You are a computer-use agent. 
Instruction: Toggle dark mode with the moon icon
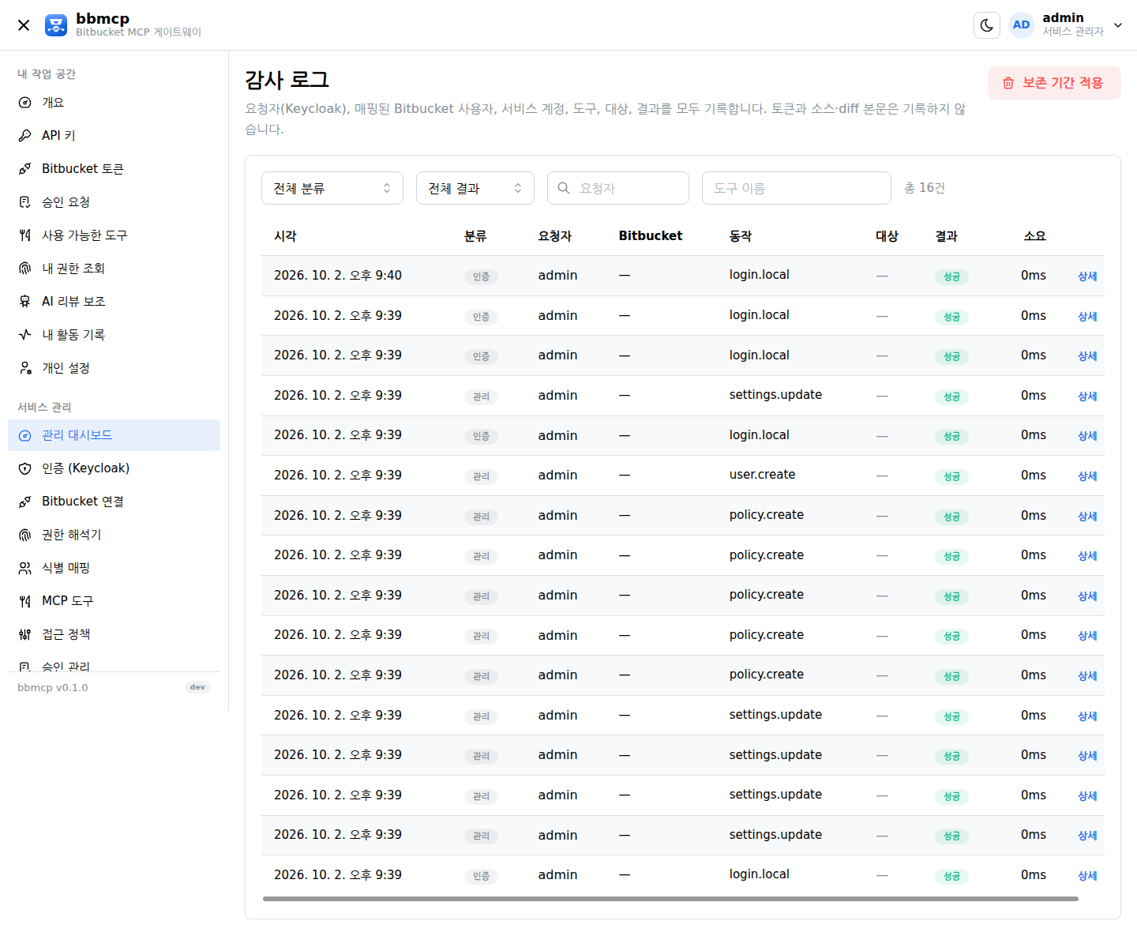tap(987, 25)
